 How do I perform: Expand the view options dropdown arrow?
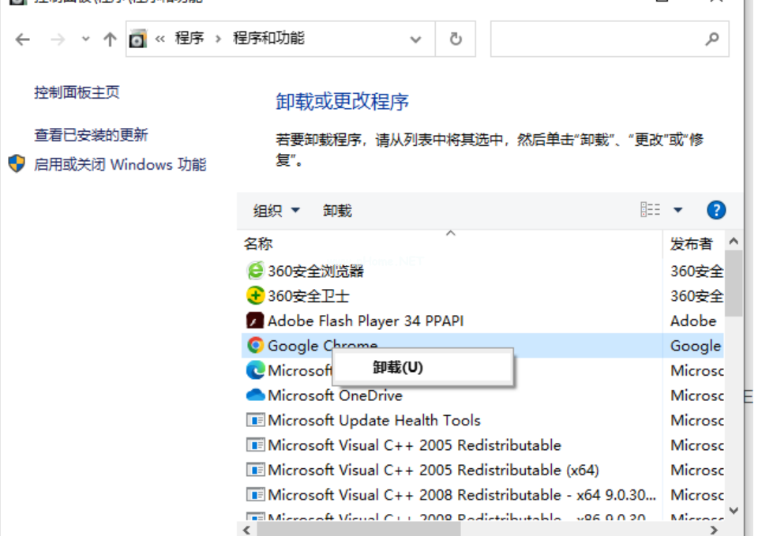[x=677, y=210]
